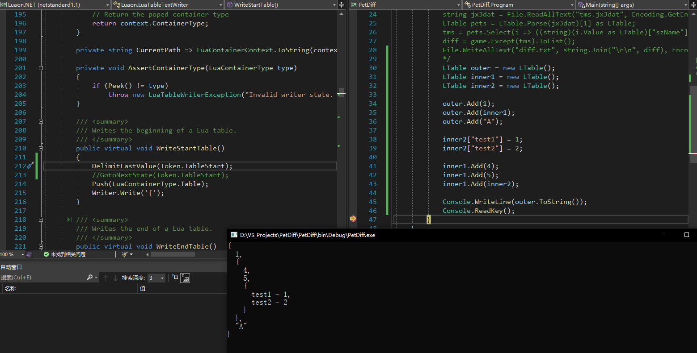
Task: Open the code cleanup dropdown arrow
Action: pos(131,254)
